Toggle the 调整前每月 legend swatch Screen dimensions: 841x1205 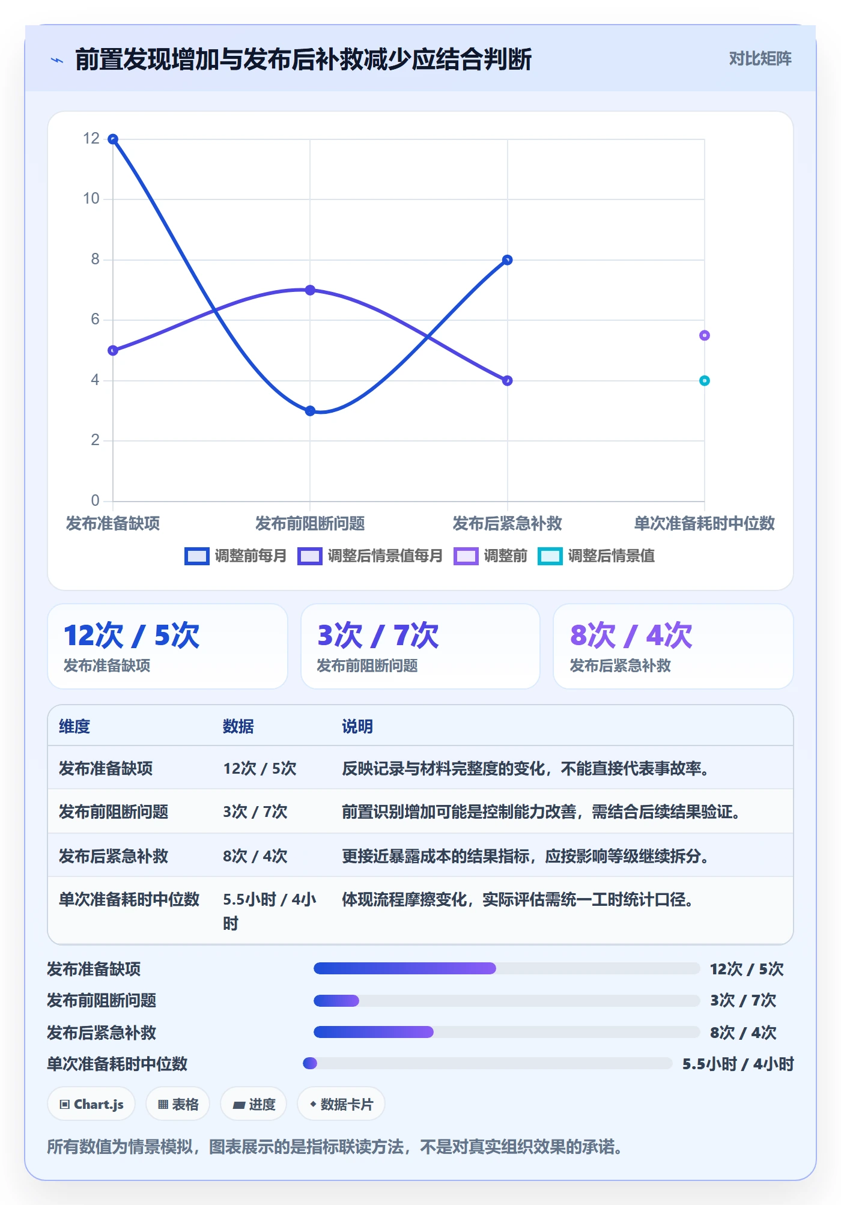coord(196,556)
